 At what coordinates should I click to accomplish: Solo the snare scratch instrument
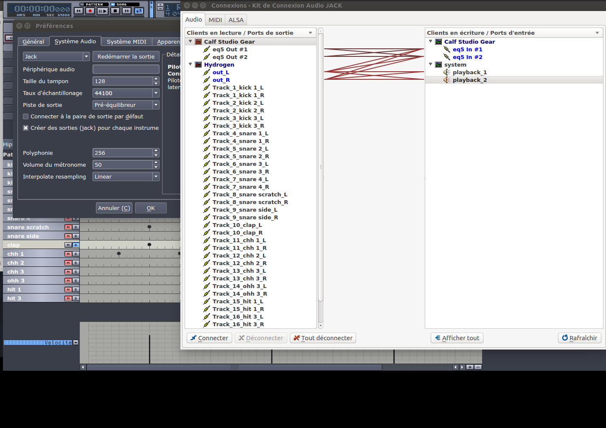pyautogui.click(x=76, y=227)
